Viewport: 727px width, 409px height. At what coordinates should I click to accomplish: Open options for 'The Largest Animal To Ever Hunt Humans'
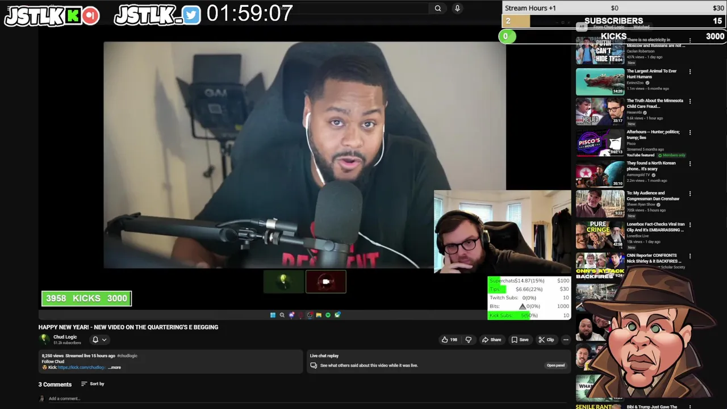click(690, 72)
